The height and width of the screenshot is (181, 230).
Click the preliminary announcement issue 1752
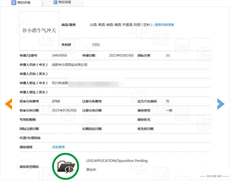pos(58,101)
